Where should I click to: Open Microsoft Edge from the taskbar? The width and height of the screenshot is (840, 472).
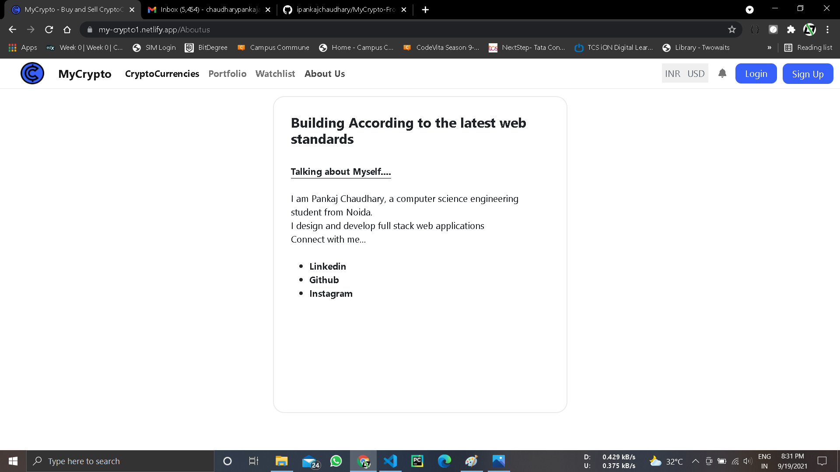tap(444, 461)
